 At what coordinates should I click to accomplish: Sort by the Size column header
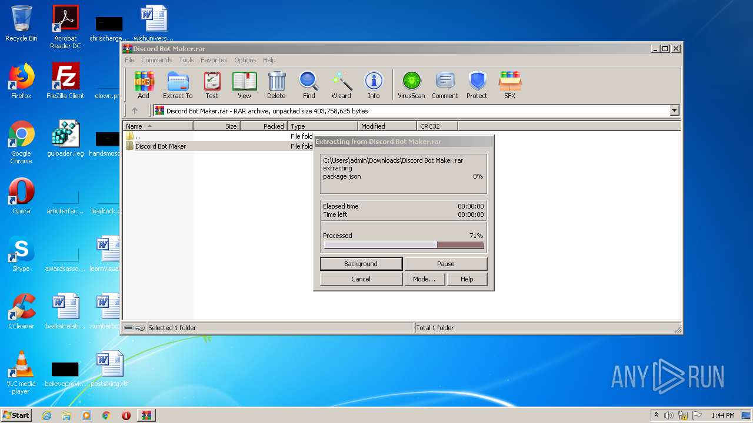point(216,126)
